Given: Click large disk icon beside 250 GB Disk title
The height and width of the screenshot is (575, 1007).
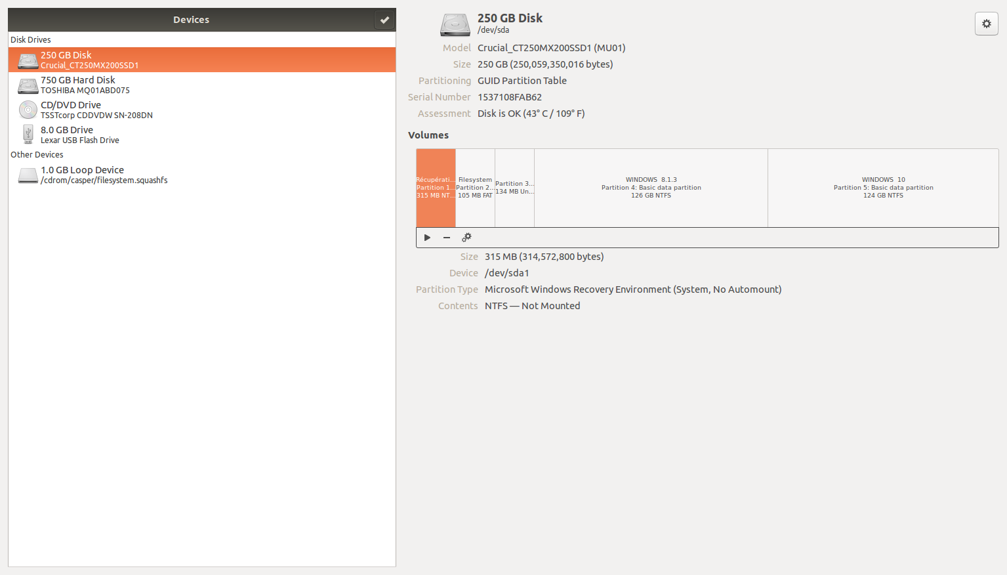Looking at the screenshot, I should click(455, 24).
